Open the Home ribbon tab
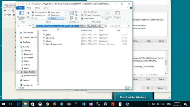The width and height of the screenshot is (190, 107). tap(29, 8)
